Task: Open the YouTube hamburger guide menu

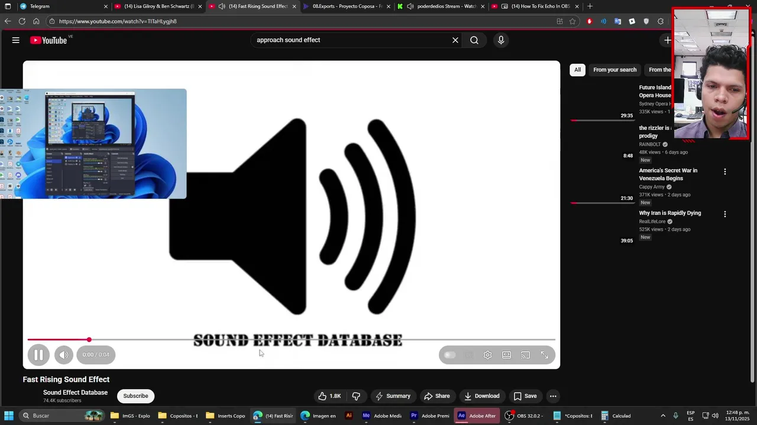Action: (x=16, y=40)
